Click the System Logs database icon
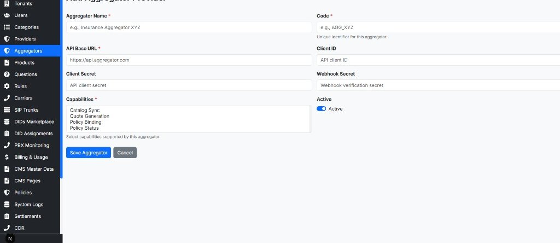 pyautogui.click(x=7, y=204)
